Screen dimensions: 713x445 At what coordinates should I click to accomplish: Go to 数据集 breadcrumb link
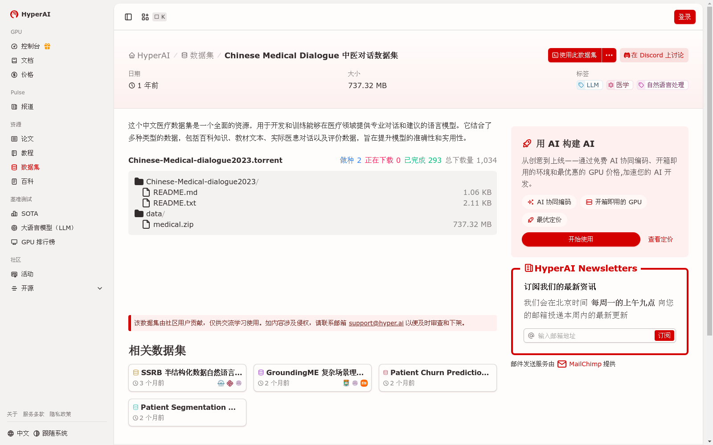coord(197,56)
